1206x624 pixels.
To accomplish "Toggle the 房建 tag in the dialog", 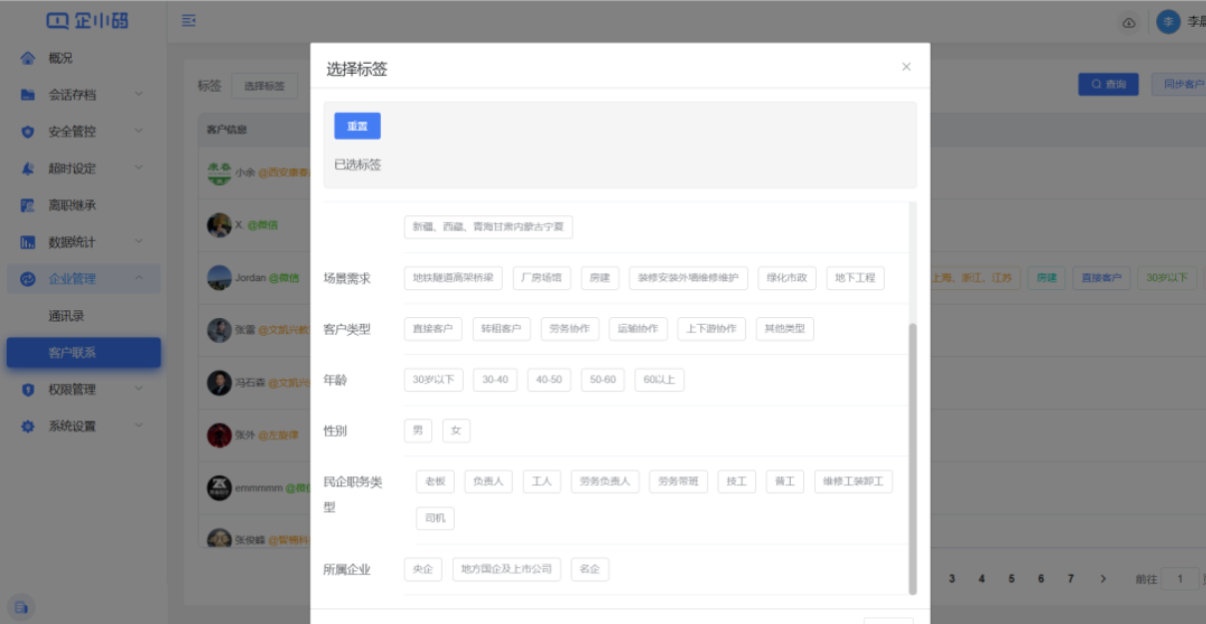I will [x=601, y=278].
